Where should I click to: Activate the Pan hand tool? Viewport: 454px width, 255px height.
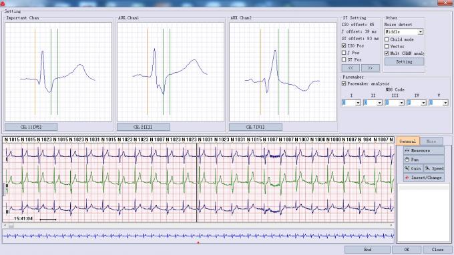[423, 160]
